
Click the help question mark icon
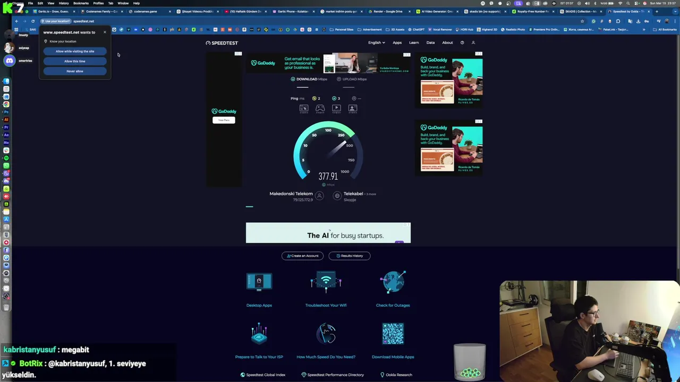coord(462,42)
